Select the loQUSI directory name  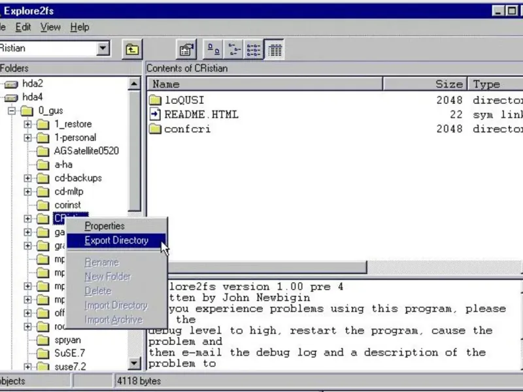coord(184,100)
